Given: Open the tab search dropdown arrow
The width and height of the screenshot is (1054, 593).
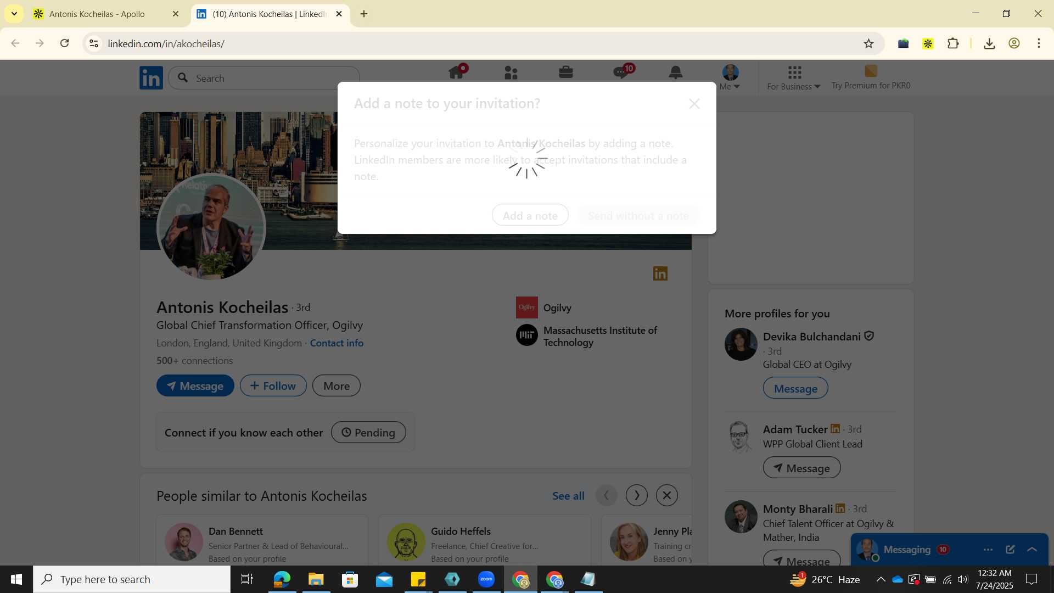Looking at the screenshot, I should pos(14,14).
